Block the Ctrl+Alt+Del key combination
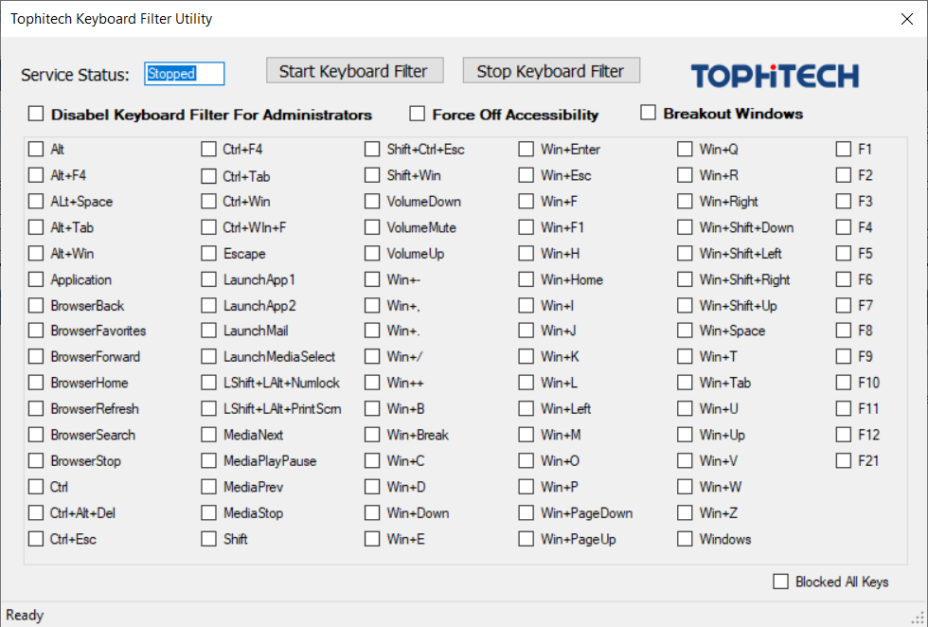 point(36,513)
